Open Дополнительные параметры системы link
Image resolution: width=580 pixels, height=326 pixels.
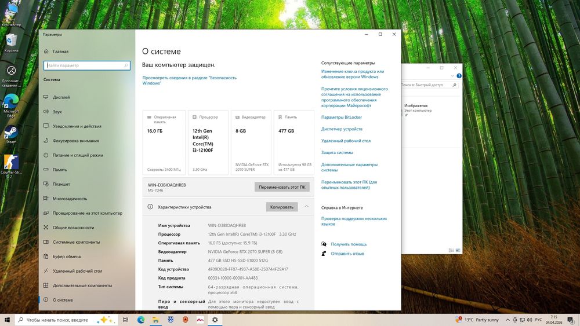tap(349, 167)
